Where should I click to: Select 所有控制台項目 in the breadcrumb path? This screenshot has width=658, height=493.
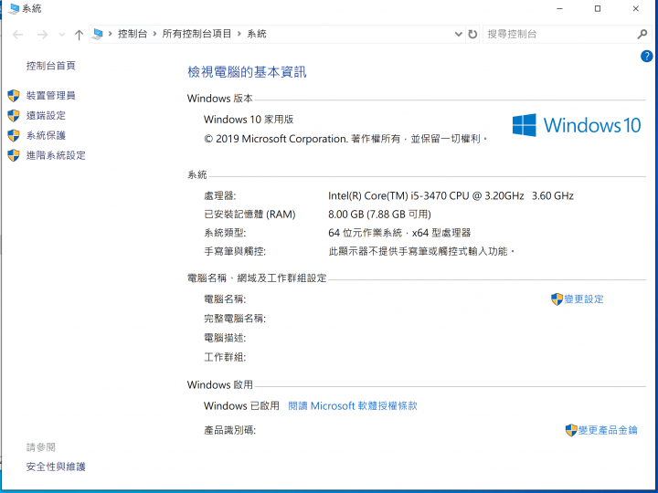point(196,34)
